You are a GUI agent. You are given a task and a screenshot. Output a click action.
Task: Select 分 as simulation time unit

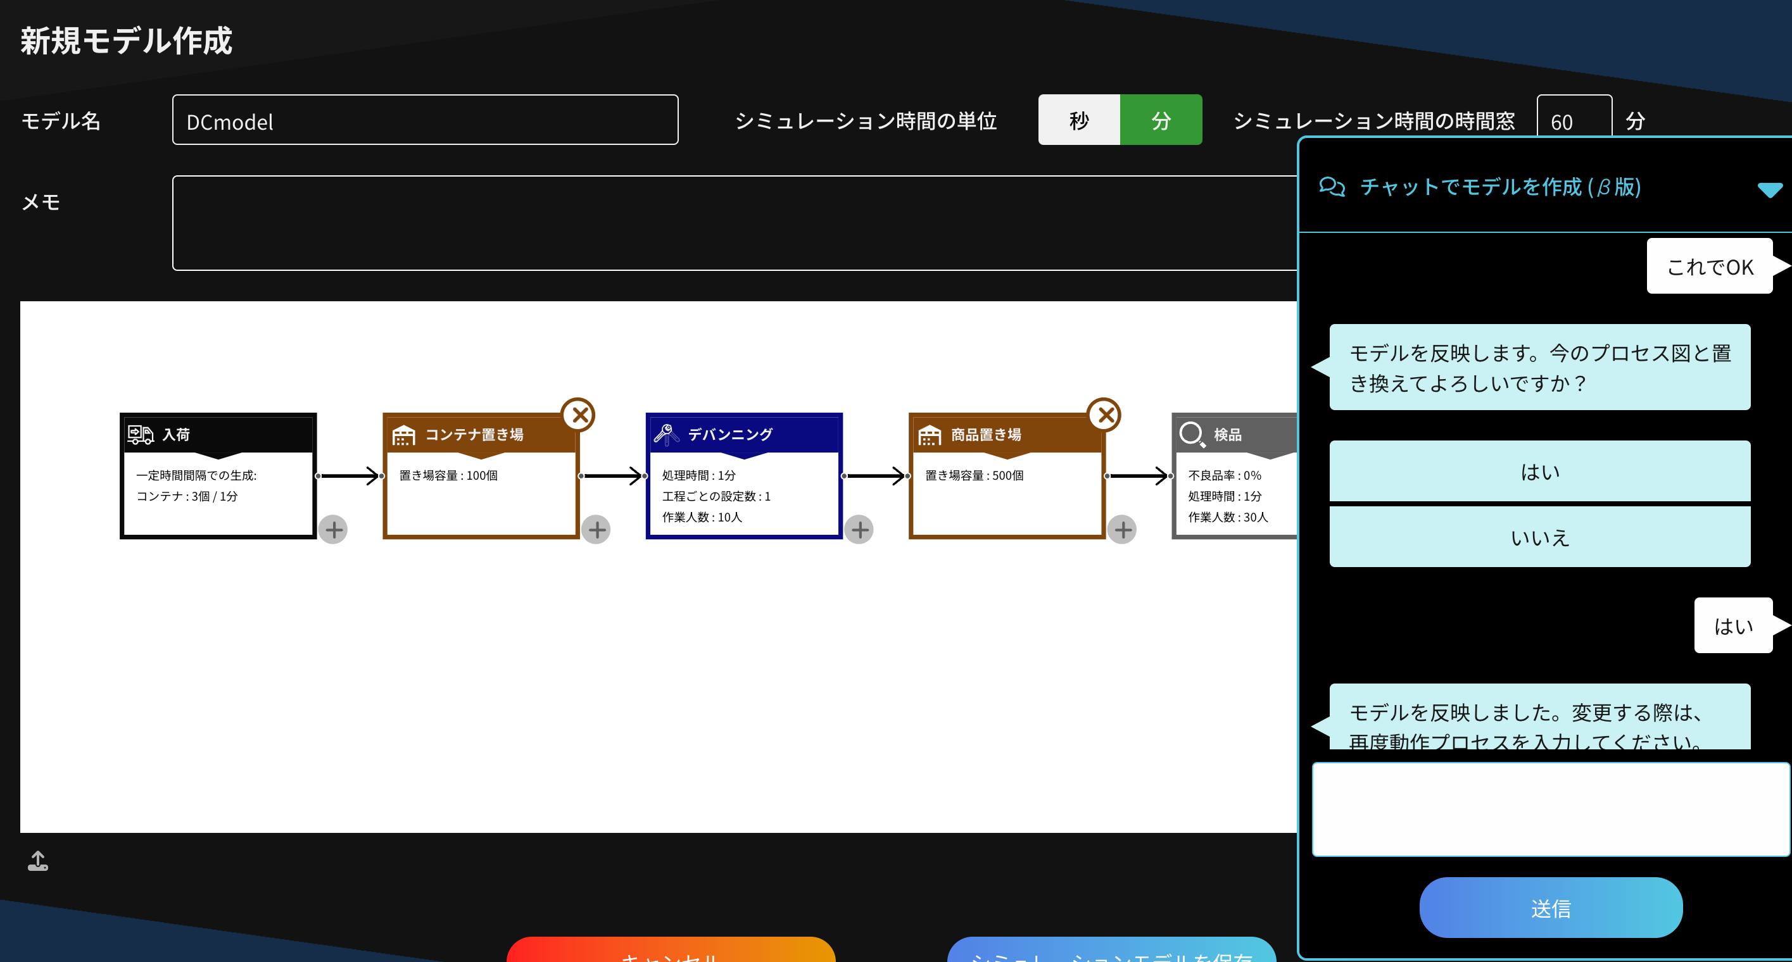click(x=1160, y=120)
